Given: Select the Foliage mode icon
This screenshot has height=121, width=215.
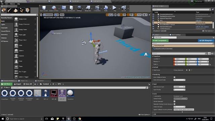Looking at the screenshot, I should [x=21, y=10].
